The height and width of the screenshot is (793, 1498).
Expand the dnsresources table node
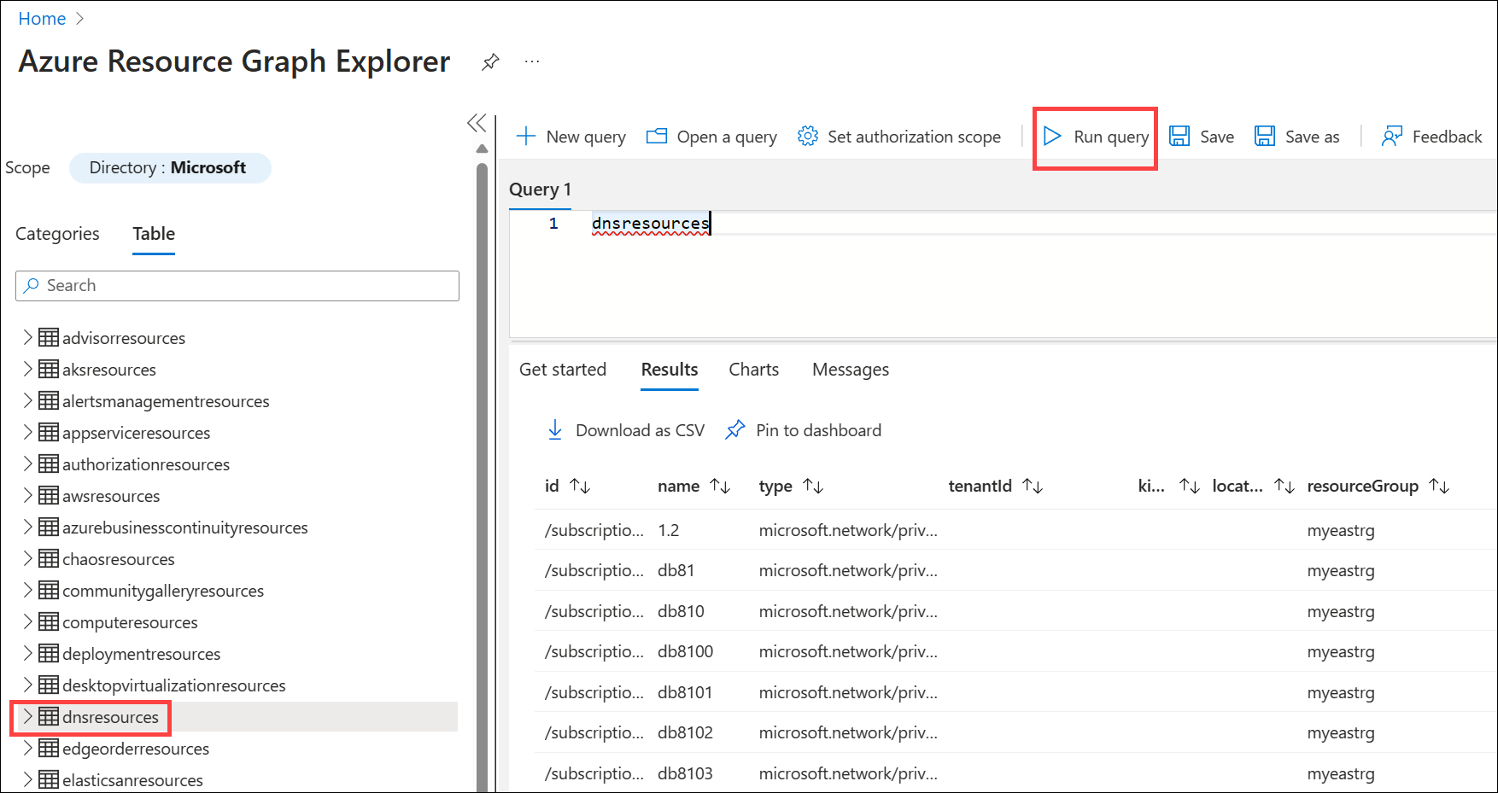(27, 717)
